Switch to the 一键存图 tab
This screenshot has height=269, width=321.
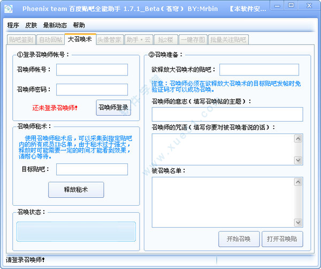pyautogui.click(x=193, y=40)
